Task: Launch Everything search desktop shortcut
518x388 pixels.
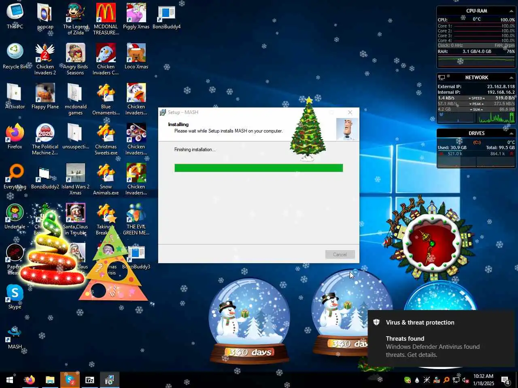Action: click(x=15, y=176)
